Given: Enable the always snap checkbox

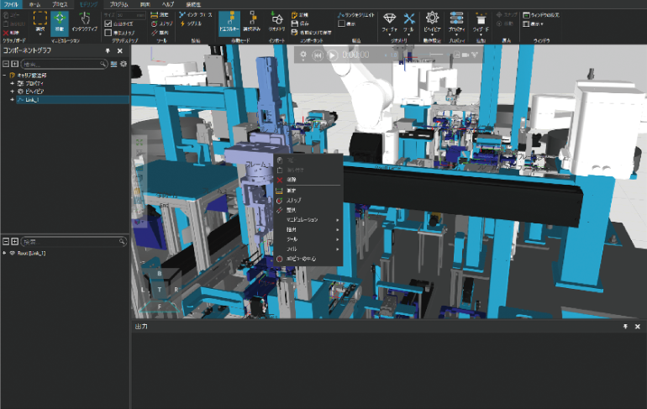Looking at the screenshot, I should tap(108, 33).
